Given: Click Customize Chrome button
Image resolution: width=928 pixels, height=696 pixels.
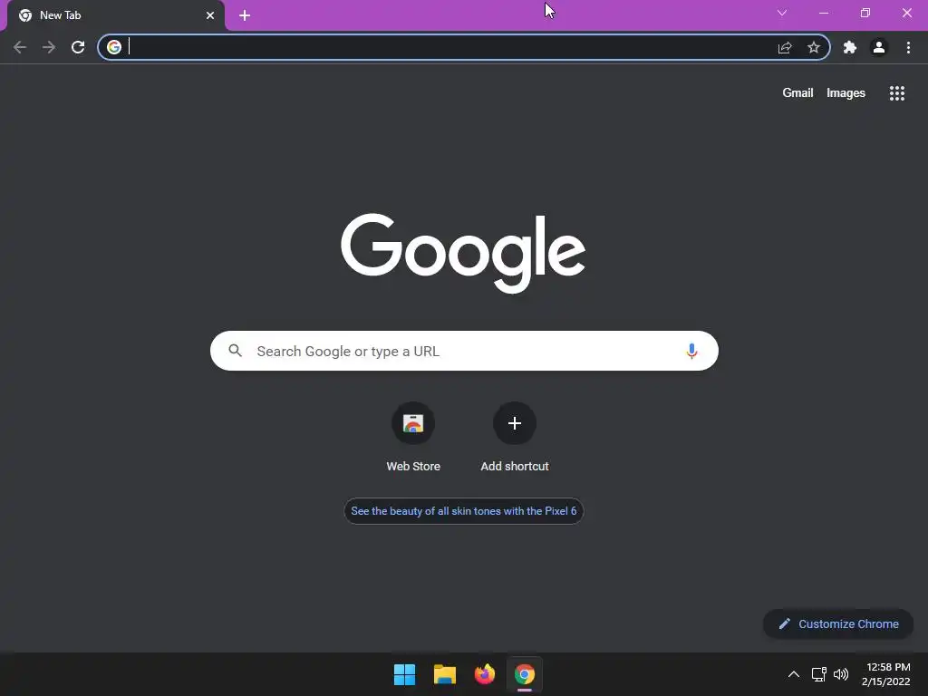Looking at the screenshot, I should 838,623.
